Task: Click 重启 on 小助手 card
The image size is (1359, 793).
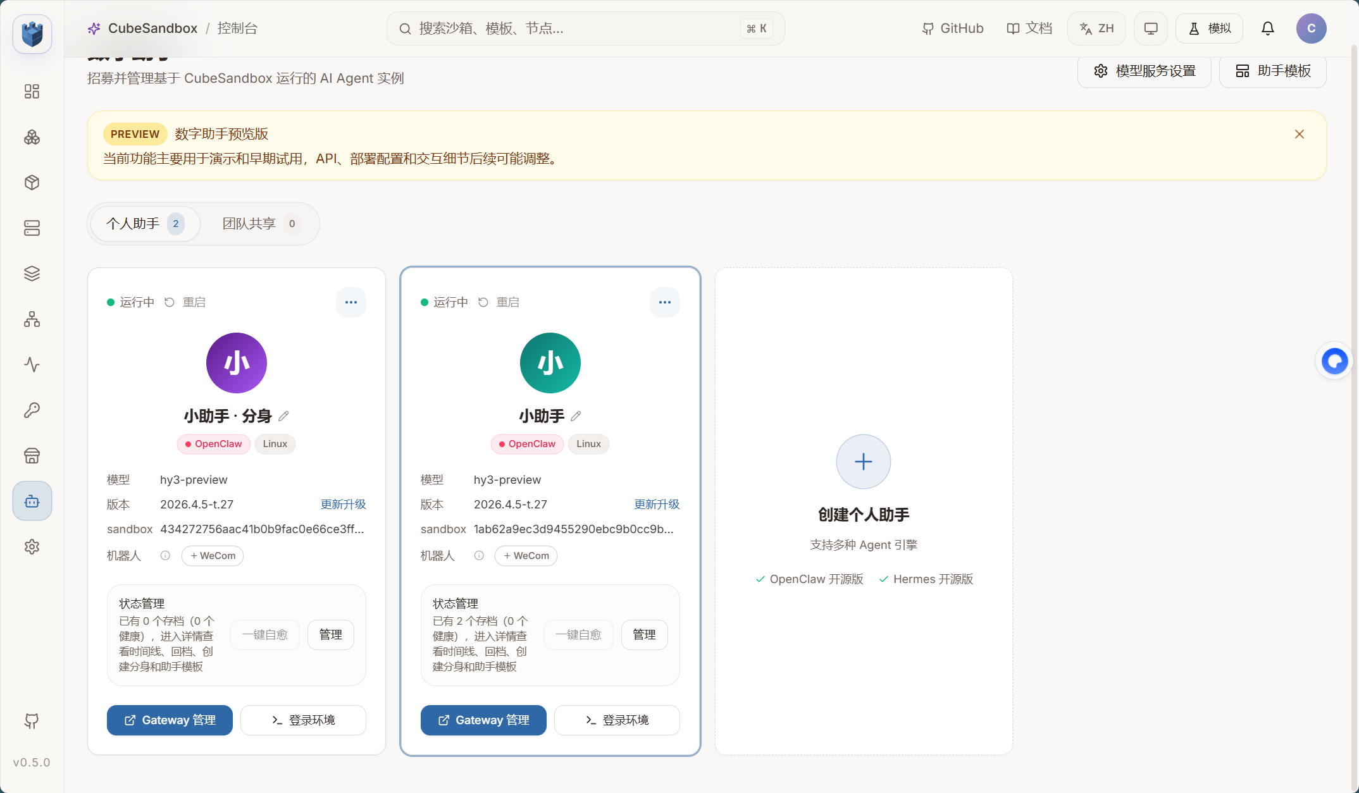Action: pos(499,302)
